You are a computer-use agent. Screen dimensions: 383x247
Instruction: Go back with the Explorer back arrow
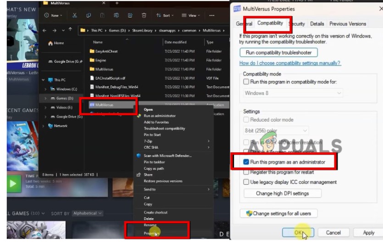44,31
